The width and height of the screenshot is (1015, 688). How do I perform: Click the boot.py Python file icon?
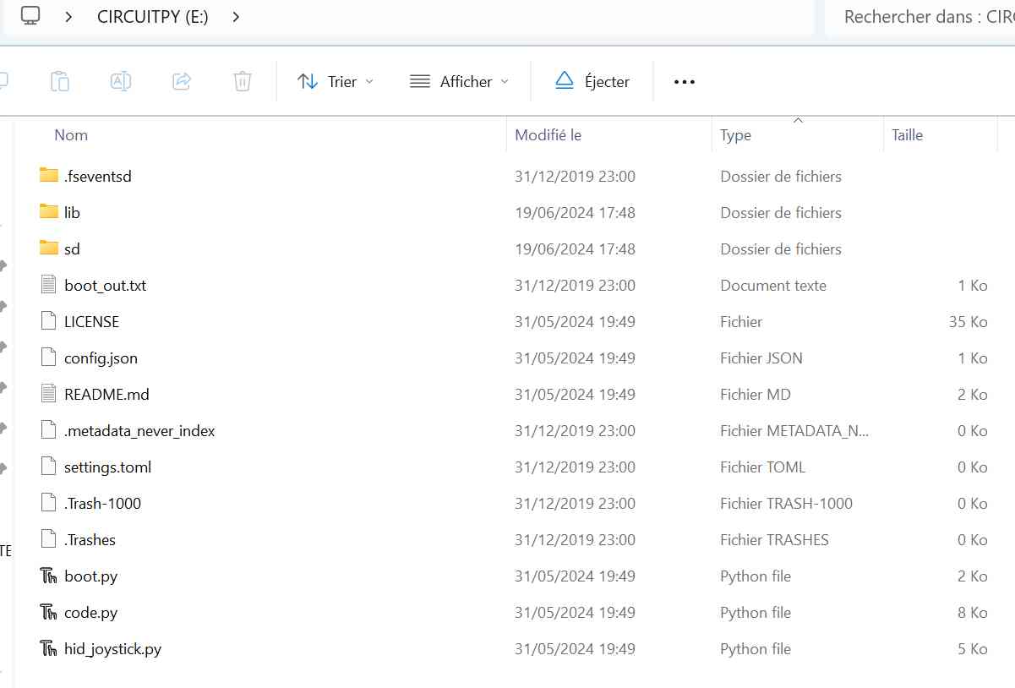point(49,576)
